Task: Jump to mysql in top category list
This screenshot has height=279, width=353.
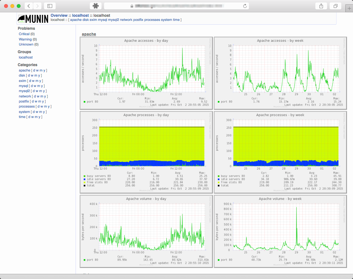Action: tap(102, 20)
